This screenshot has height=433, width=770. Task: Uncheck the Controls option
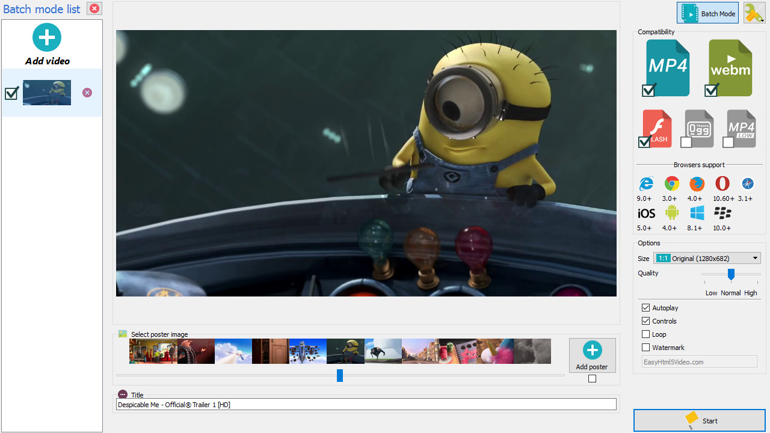click(646, 321)
